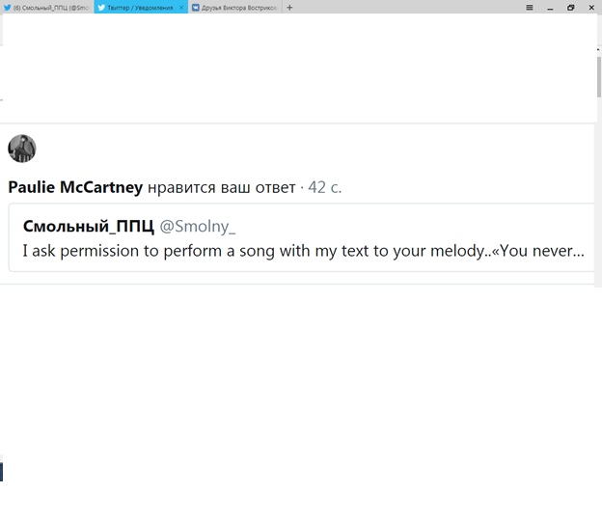The height and width of the screenshot is (520, 602).
Task: Open a new browser tab with plus
Action: (x=289, y=7)
